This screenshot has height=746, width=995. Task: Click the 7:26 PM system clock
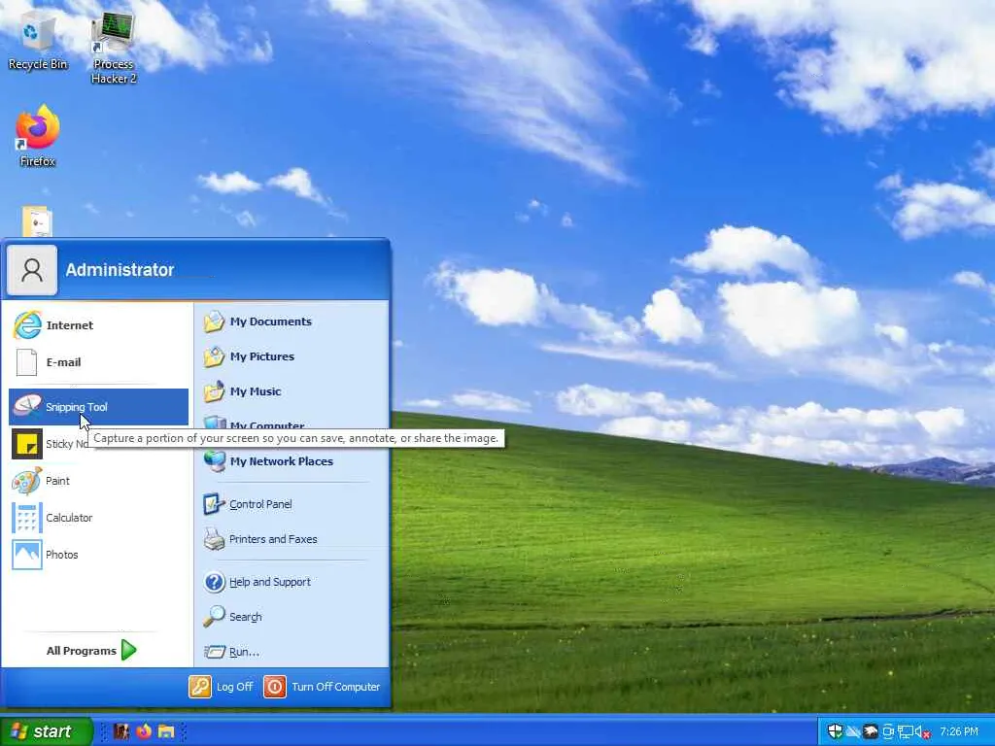pos(959,732)
